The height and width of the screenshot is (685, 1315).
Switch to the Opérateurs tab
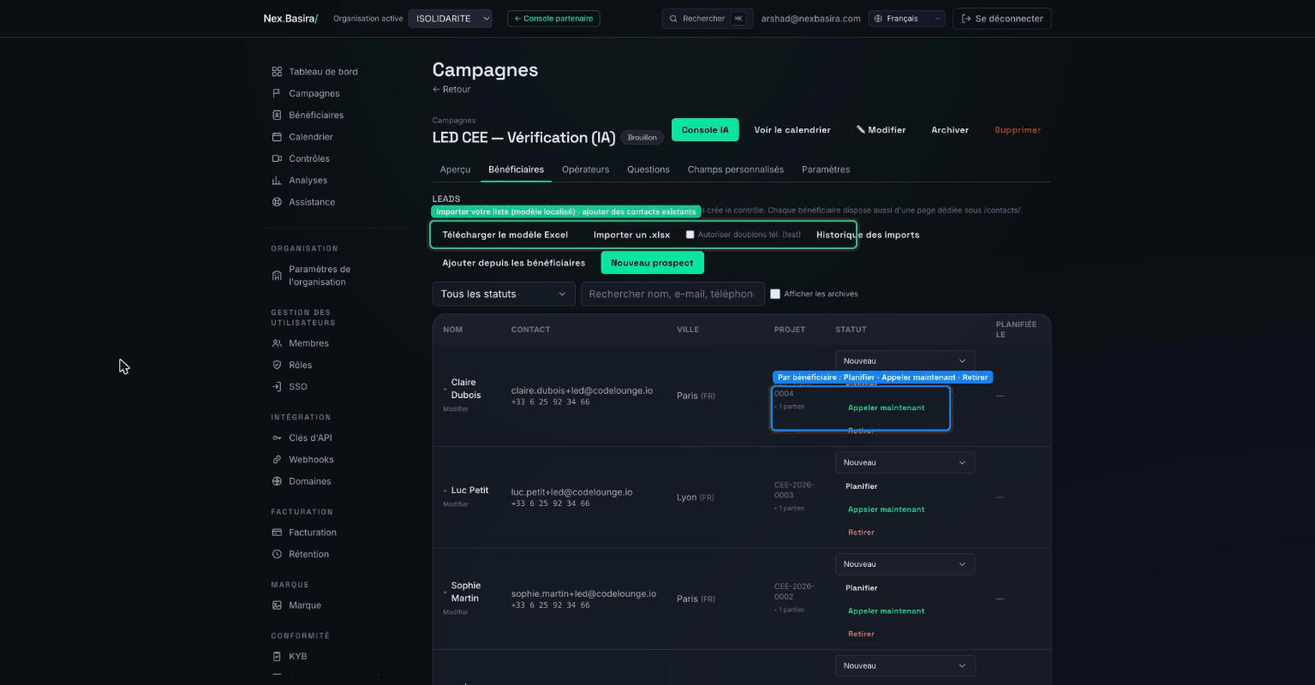pos(585,170)
